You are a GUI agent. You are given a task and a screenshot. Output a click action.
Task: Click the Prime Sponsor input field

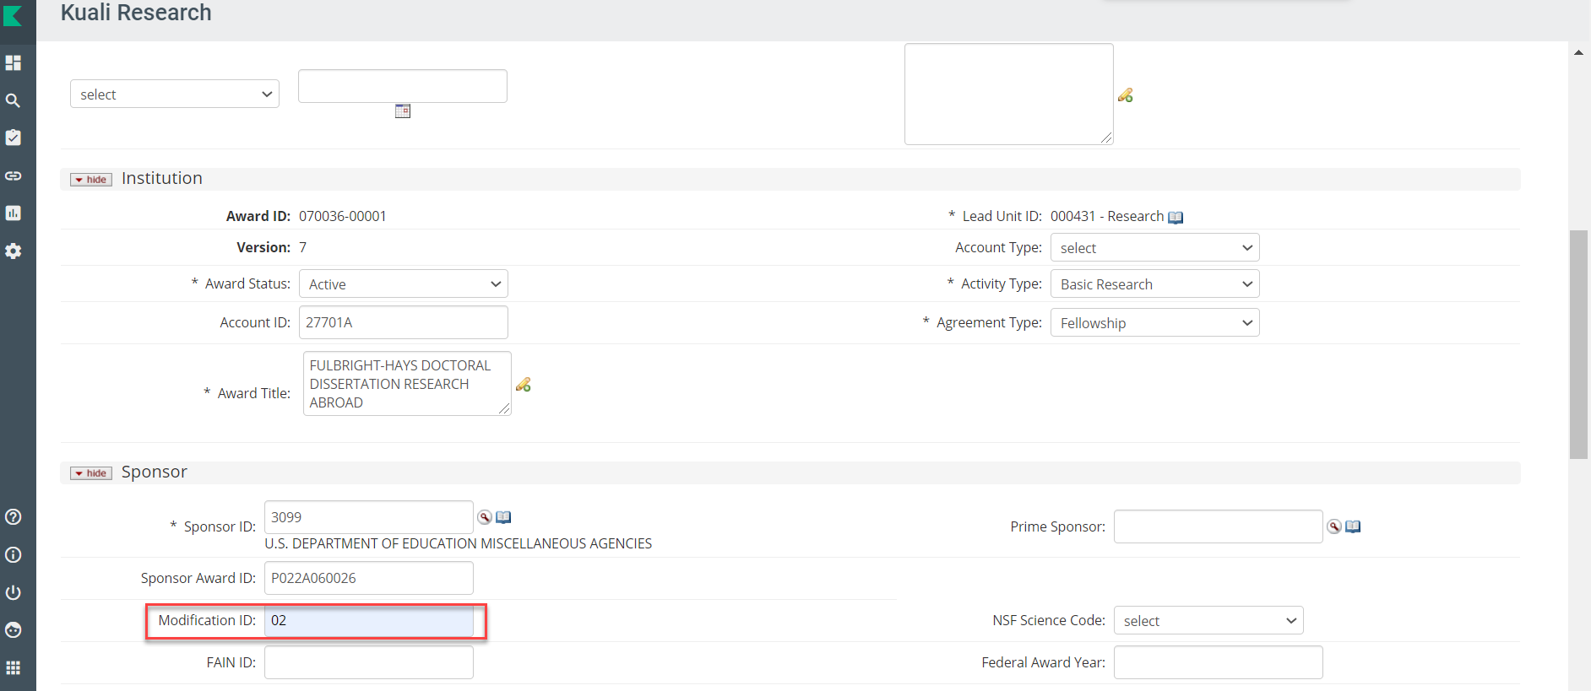tap(1218, 526)
